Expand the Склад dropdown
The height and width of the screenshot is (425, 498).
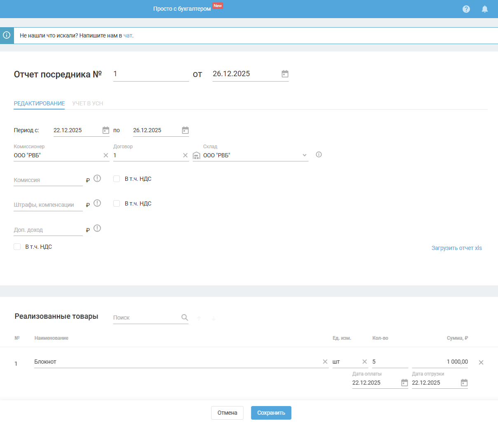(x=304, y=155)
